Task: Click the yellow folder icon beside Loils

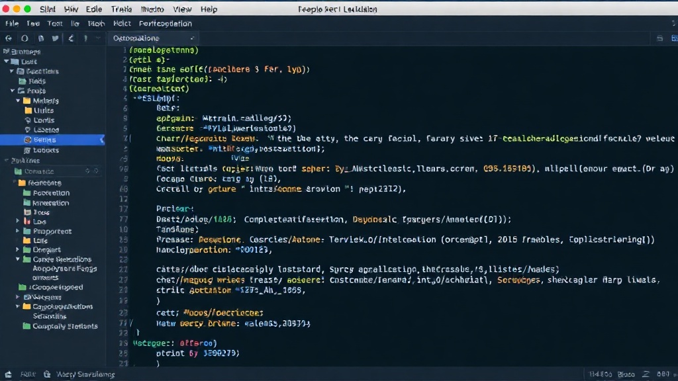Action: 26,240
